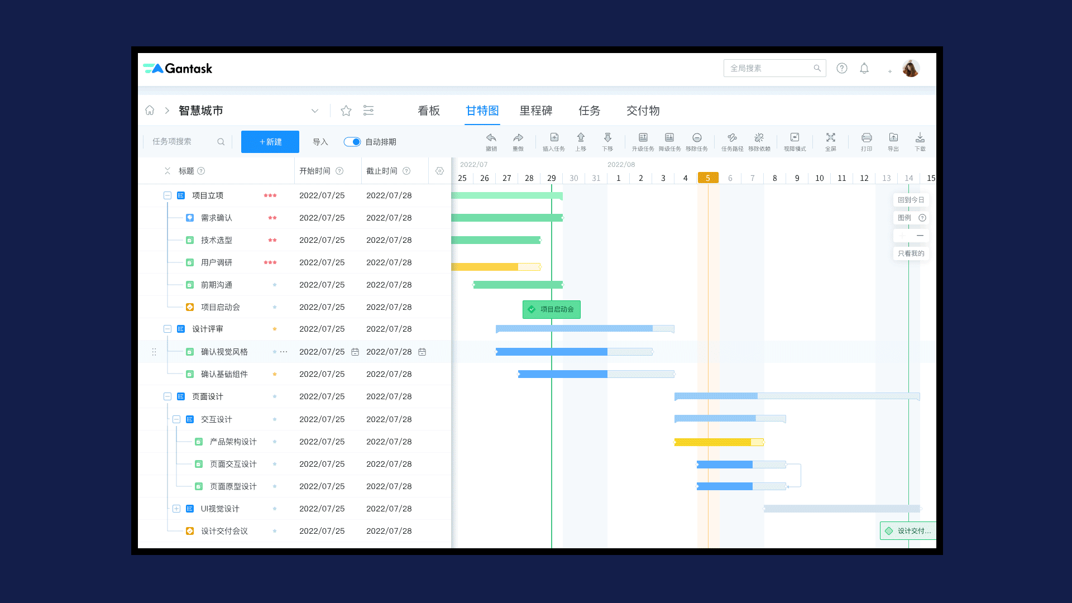Remove dependency with the 移除依赖 icon
Viewport: 1072px width, 603px height.
click(x=759, y=138)
